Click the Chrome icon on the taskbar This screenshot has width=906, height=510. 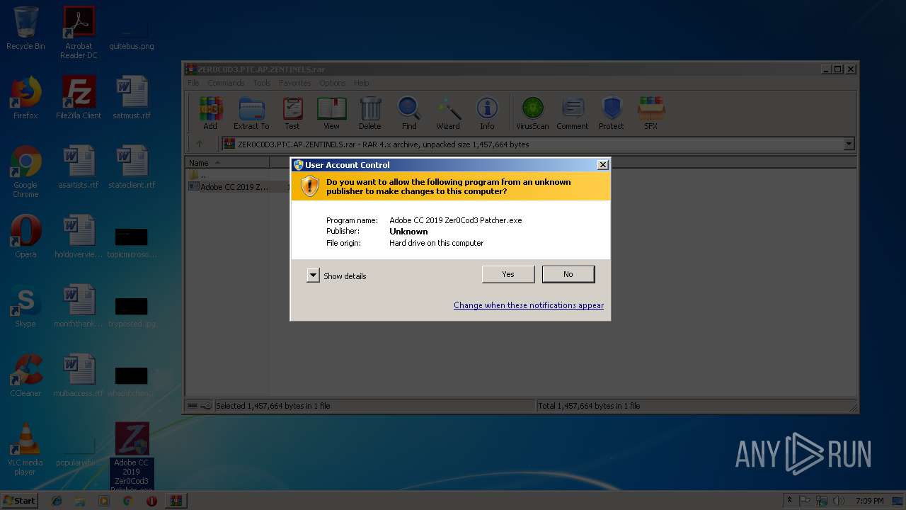click(127, 501)
